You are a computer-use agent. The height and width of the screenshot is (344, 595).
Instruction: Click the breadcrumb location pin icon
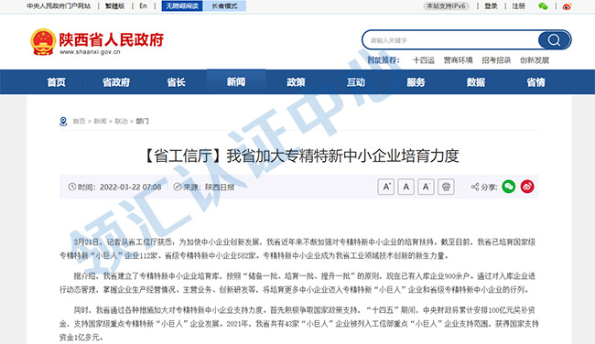[x=63, y=122]
